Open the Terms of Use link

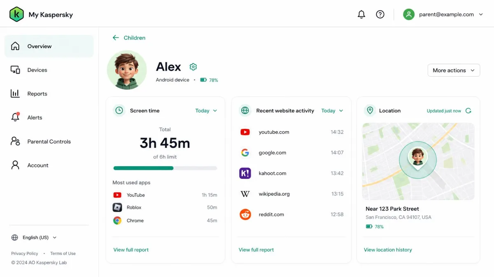(x=63, y=254)
